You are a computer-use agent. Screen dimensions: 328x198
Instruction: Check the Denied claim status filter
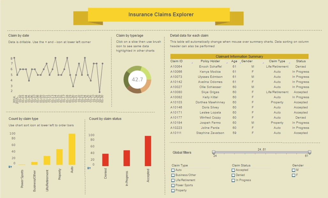pos(233,175)
